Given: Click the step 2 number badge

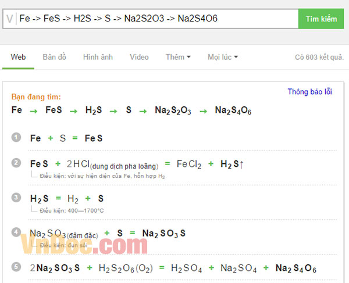Looking at the screenshot, I should point(17,163).
